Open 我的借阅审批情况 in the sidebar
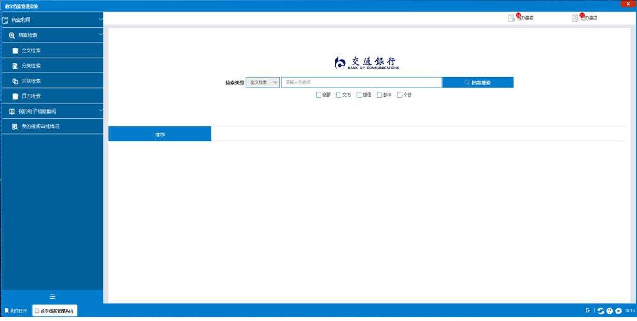Image resolution: width=637 pixels, height=321 pixels. tap(40, 126)
